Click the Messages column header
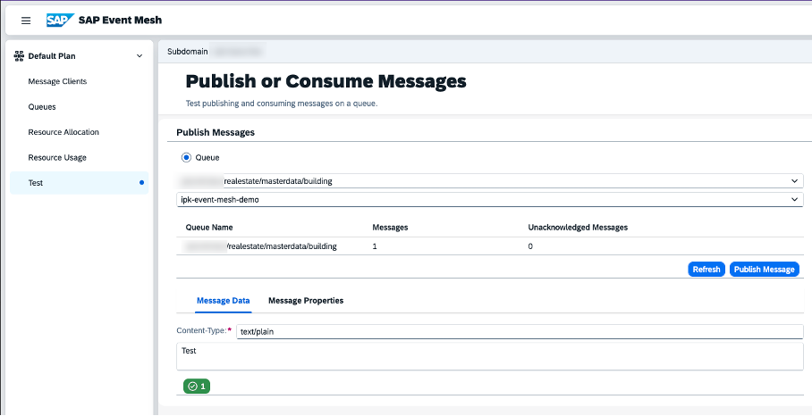Screen dimensions: 812x416 pyautogui.click(x=390, y=228)
